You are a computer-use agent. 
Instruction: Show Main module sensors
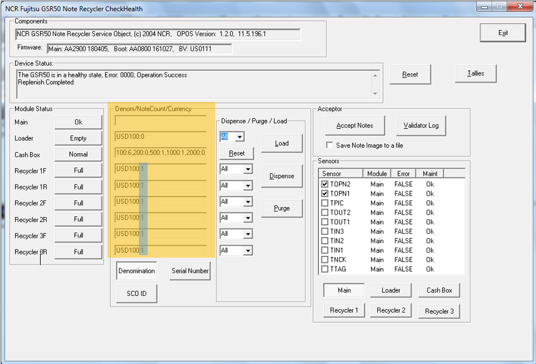[x=344, y=290]
